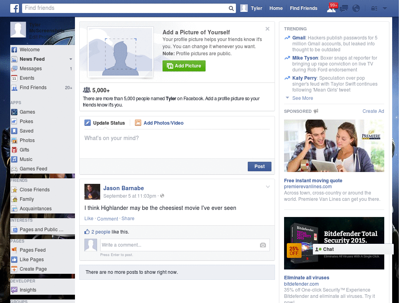The width and height of the screenshot is (404, 303).
Task: Click the Close Friends star icon
Action: (14, 190)
